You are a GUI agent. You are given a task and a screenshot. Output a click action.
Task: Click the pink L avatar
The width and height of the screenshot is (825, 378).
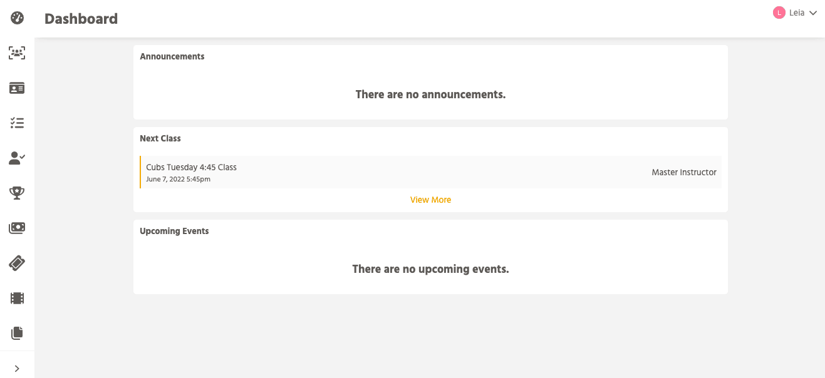[780, 13]
